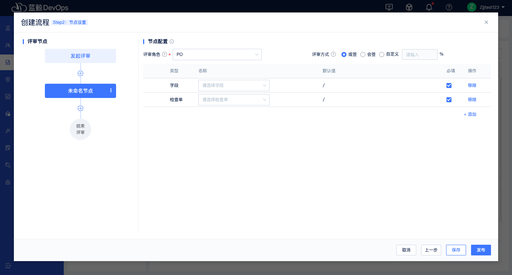The height and width of the screenshot is (275, 512).
Task: Click the edit-note sidebar icon
Action: click(7, 148)
